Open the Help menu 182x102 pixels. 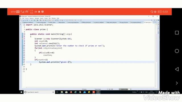pos(58,18)
